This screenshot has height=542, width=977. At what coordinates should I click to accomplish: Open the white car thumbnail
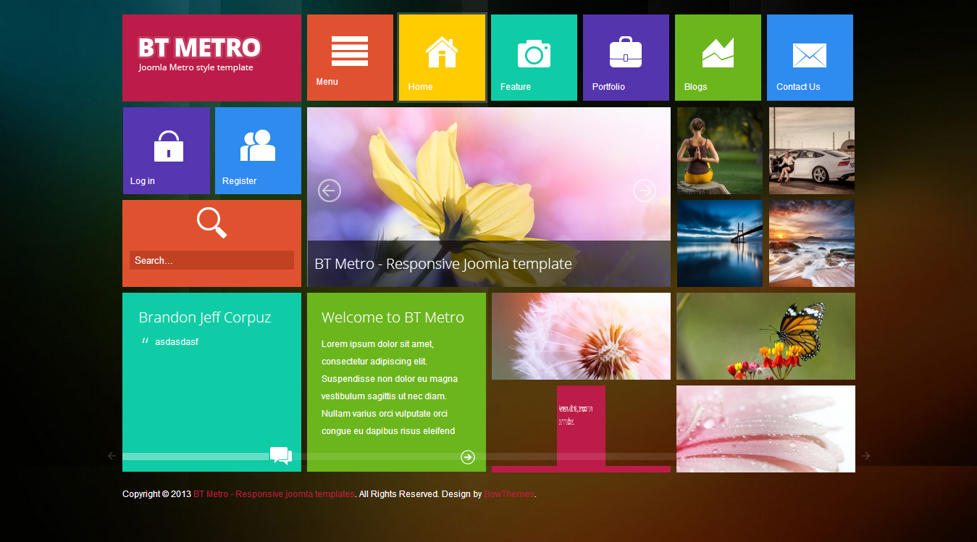coord(812,151)
